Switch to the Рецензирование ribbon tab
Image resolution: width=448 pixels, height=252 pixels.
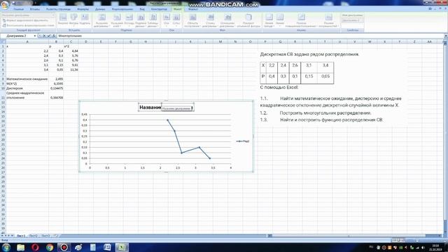point(122,9)
